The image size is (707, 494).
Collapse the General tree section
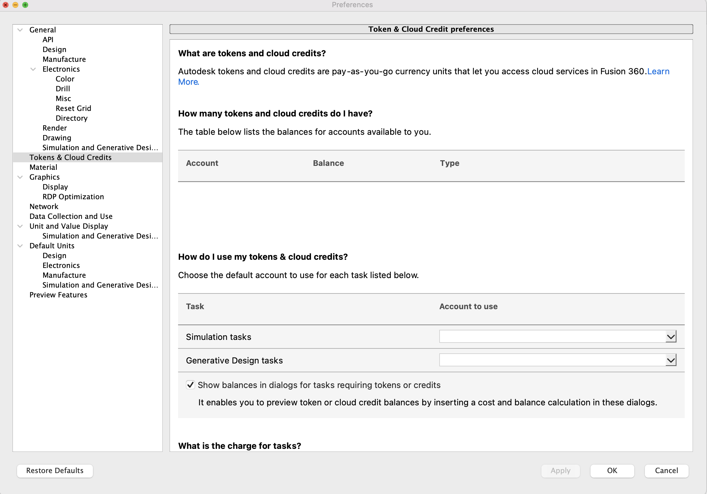(20, 30)
